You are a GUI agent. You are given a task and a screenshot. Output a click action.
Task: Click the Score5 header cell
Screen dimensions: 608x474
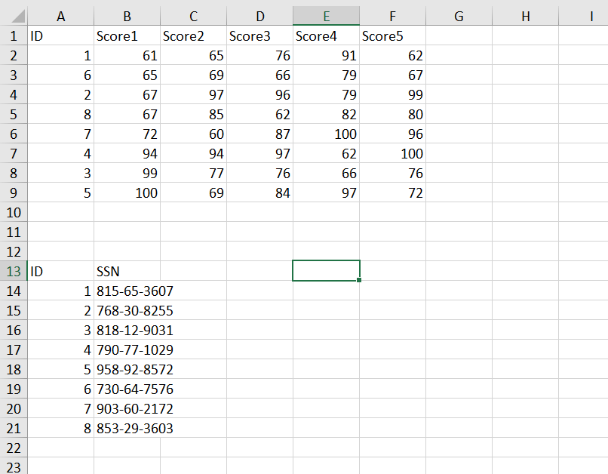(392, 35)
